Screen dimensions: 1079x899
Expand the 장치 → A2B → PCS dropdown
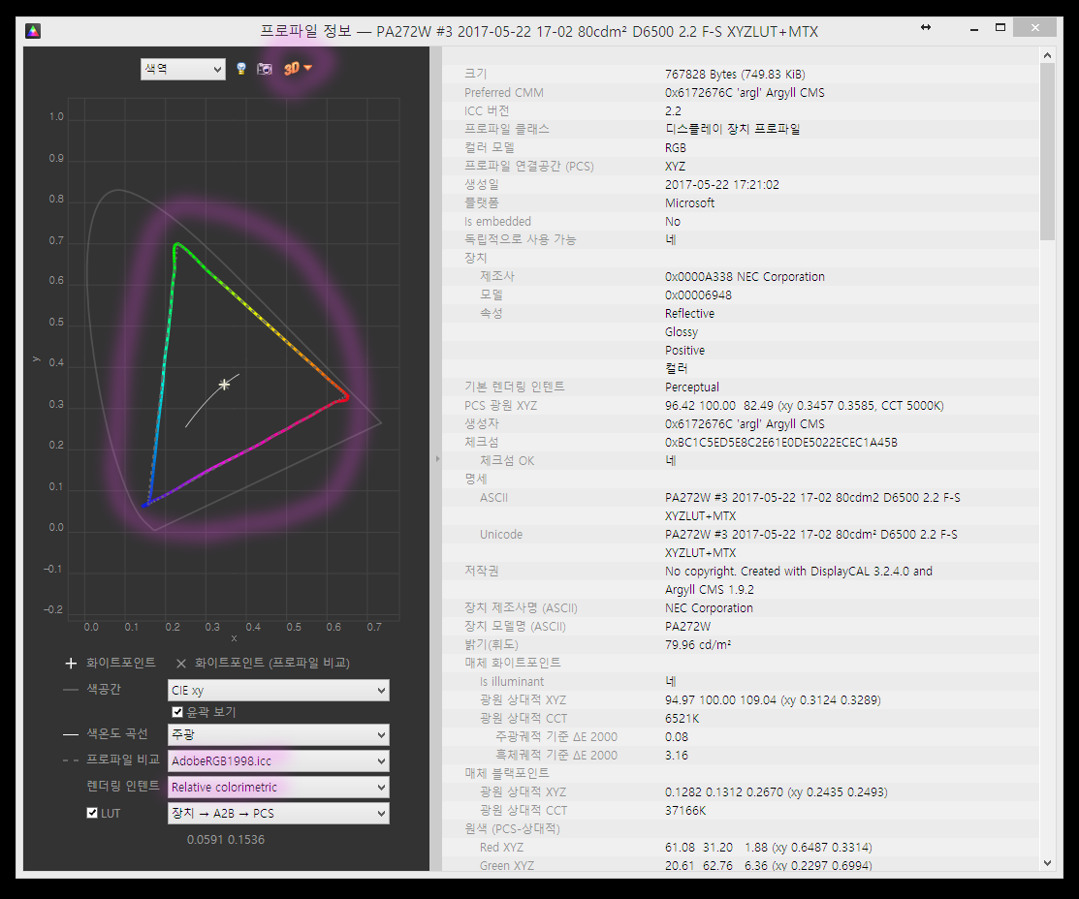(x=278, y=813)
